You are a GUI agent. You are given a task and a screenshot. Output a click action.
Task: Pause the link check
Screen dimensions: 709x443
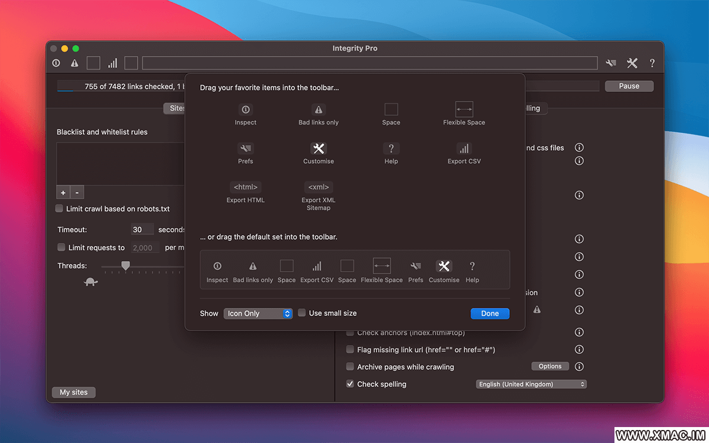(x=629, y=86)
